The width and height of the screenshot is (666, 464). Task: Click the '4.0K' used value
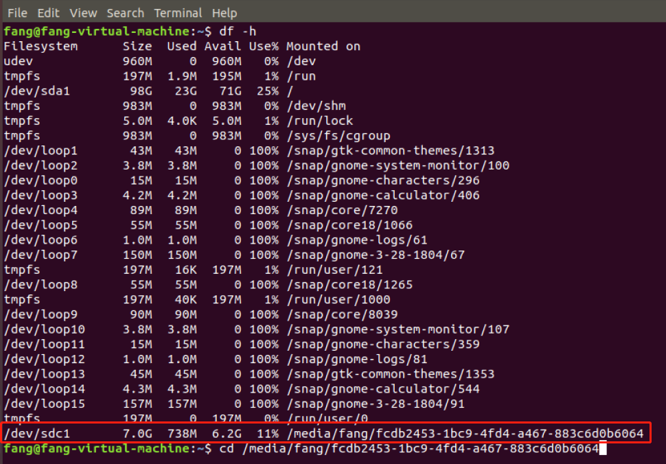(182, 121)
